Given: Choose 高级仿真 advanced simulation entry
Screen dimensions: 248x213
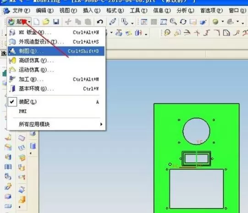Looking at the screenshot, I should coord(56,60).
